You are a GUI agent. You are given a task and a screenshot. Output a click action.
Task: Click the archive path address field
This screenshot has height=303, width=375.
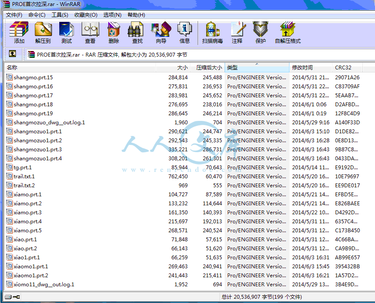click(201, 54)
